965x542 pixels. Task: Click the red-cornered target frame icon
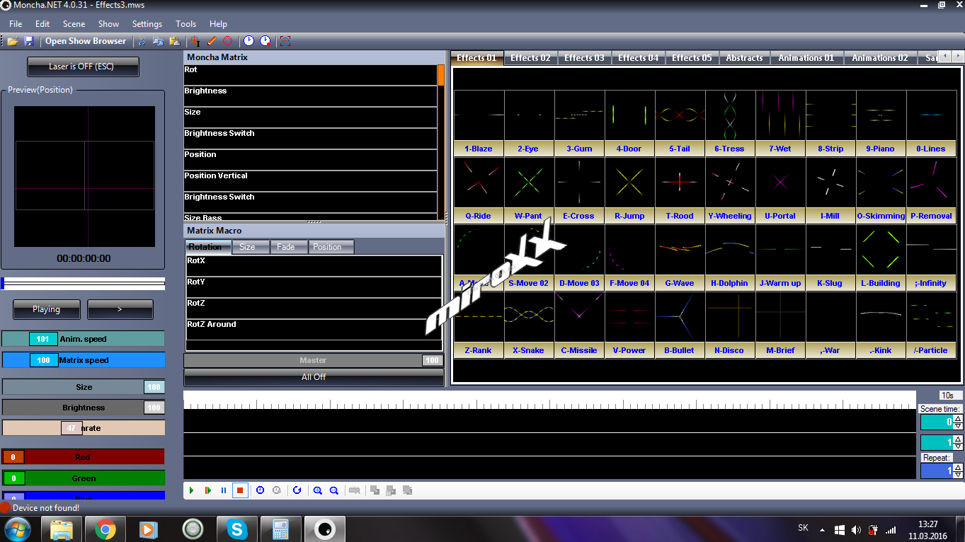point(285,41)
